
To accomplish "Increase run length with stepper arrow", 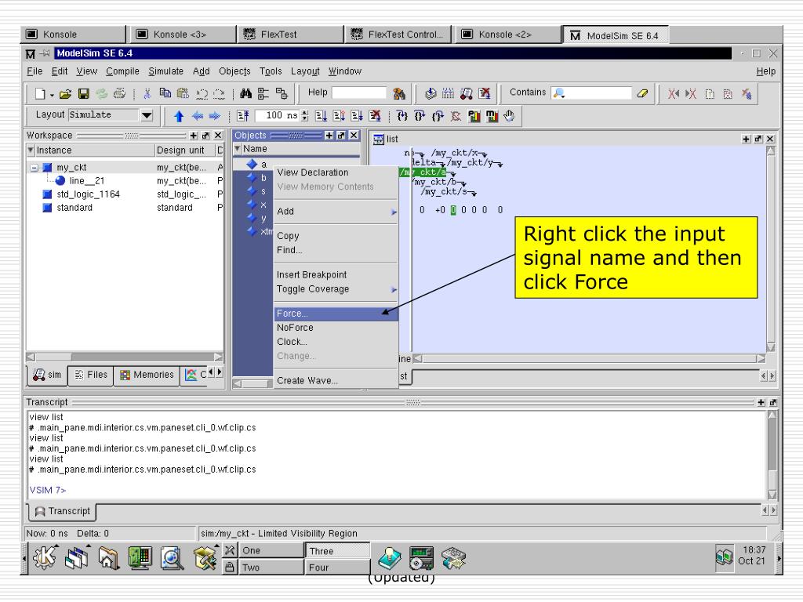I will (305, 113).
